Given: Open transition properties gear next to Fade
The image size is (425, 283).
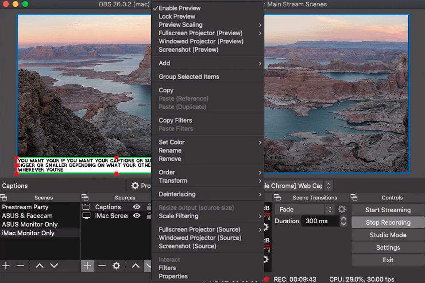Looking at the screenshot, I should (x=342, y=209).
